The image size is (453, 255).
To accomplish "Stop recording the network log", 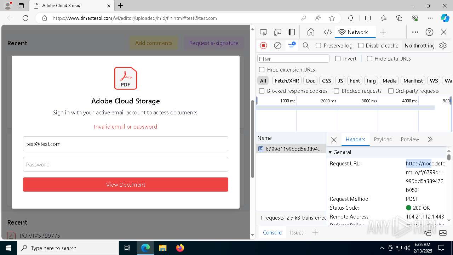I will pos(263,45).
